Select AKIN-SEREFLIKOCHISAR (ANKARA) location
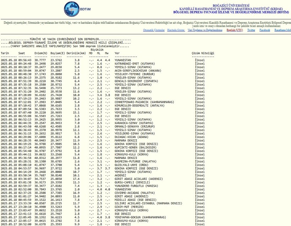291x226 pixels. (x=138, y=71)
